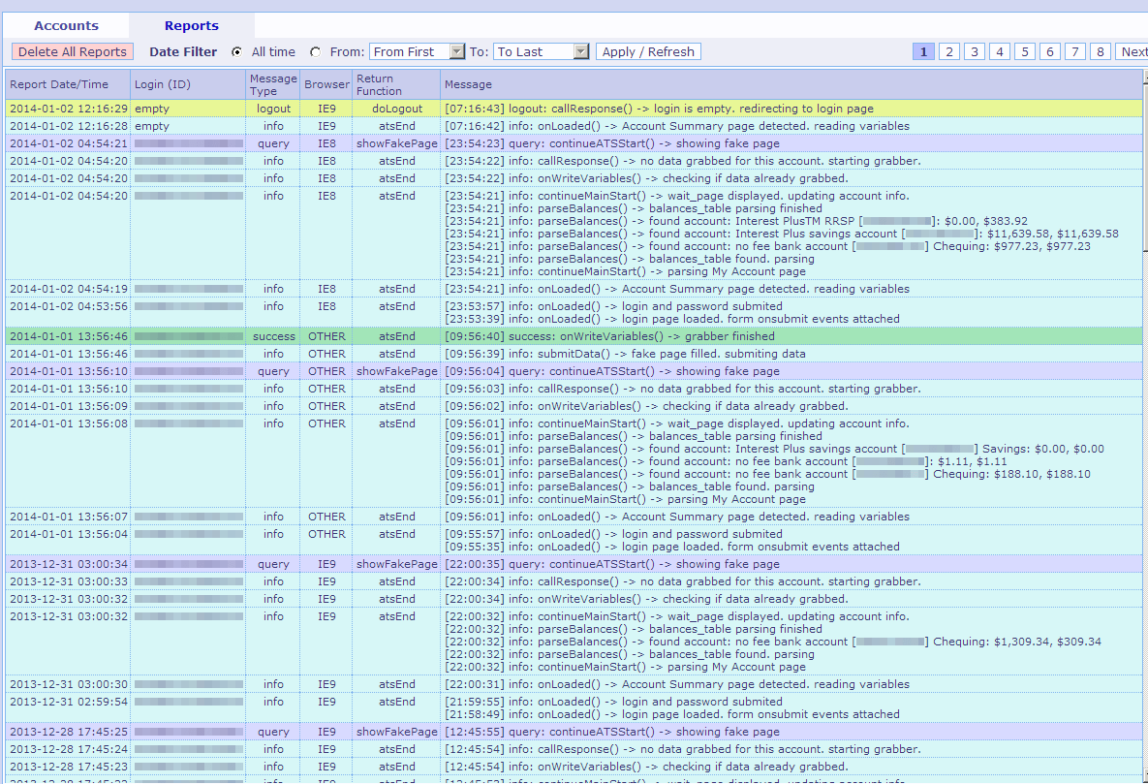Select the green success grabber finished row
Screen dimensions: 1148x784
pos(574,336)
